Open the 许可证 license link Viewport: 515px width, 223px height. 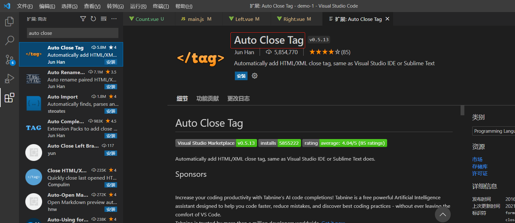480,173
